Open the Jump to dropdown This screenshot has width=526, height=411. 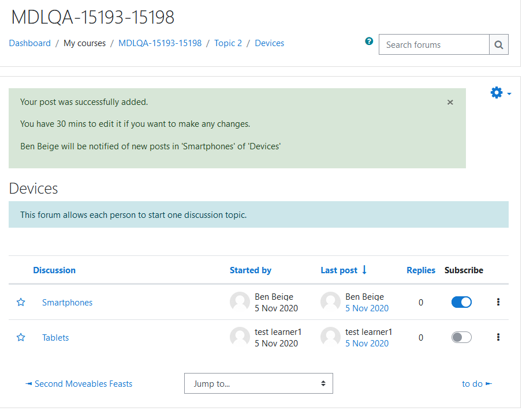[258, 383]
